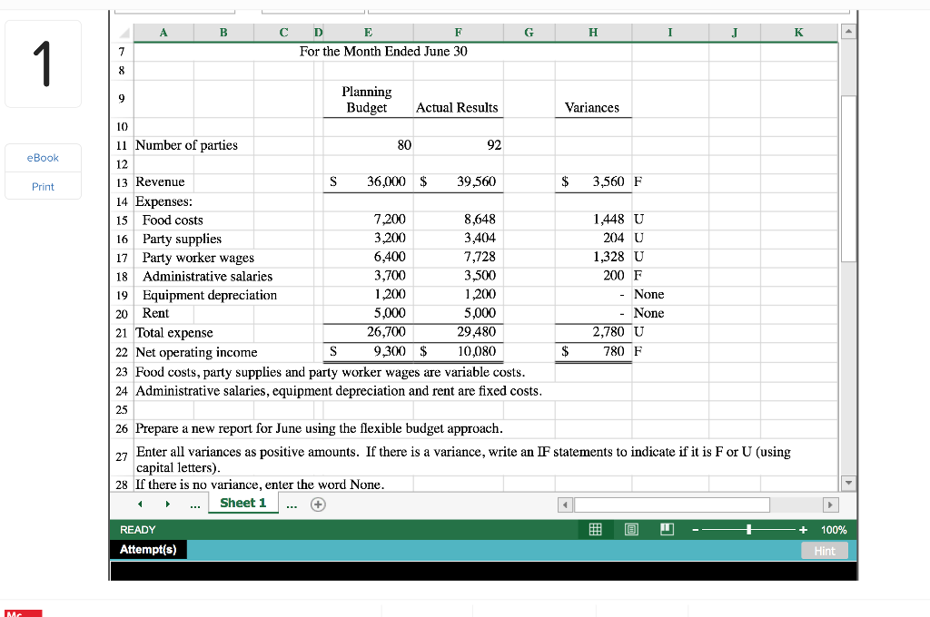Select the Sheet 1 tab

tap(243, 503)
